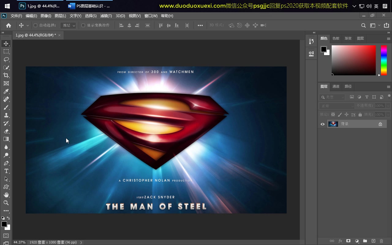392x245 pixels.
Task: Open the Color panel flyout menu
Action: click(389, 39)
